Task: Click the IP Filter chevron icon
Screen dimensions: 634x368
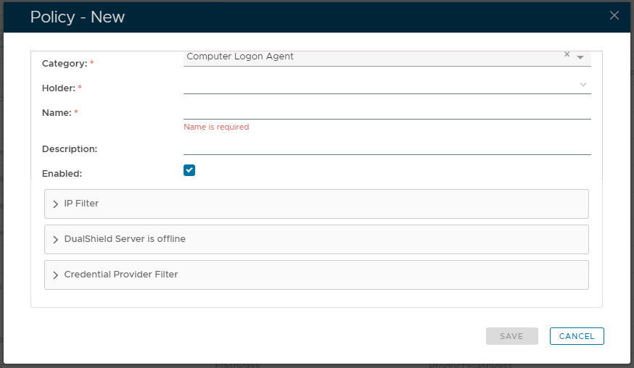Action: point(56,204)
